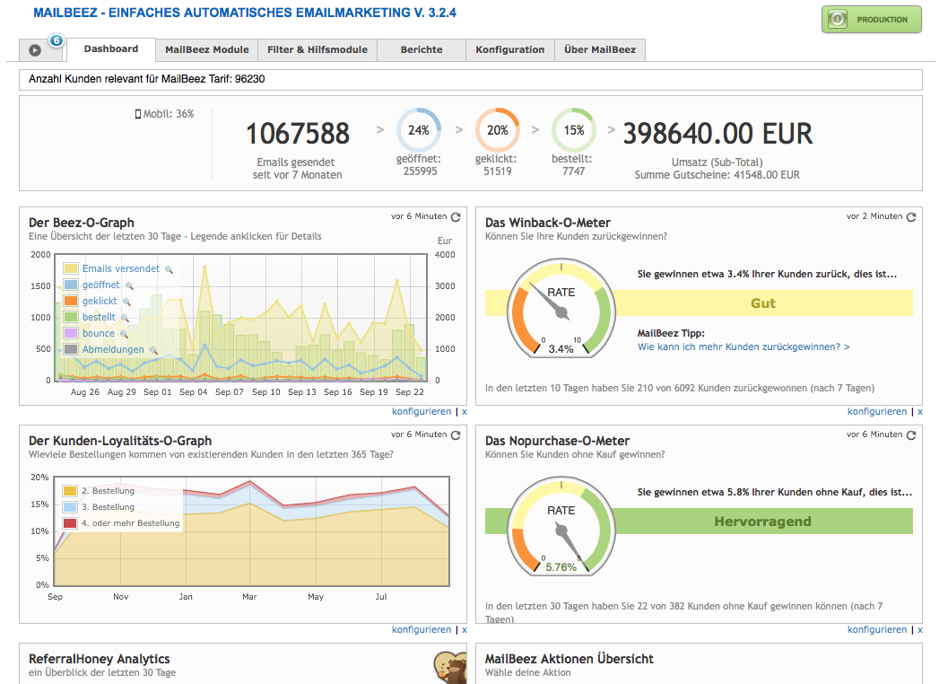Open 'Wie kann ich mehr Kunden zurückgewinnen?' link
The height and width of the screenshot is (684, 939).
tap(743, 346)
